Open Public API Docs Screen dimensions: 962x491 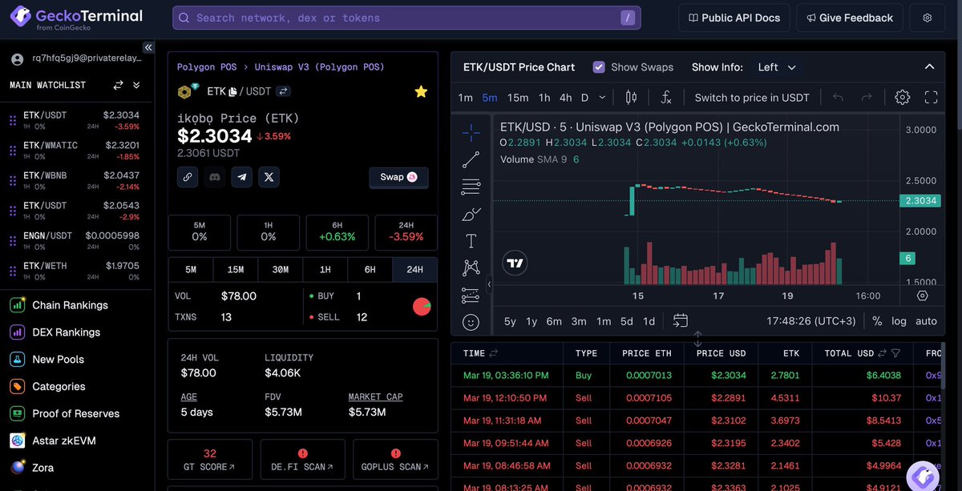coord(734,17)
